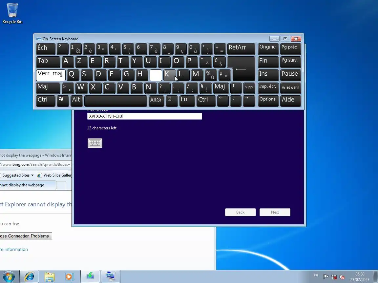Click the N key
The height and width of the screenshot is (283, 378).
point(150,88)
